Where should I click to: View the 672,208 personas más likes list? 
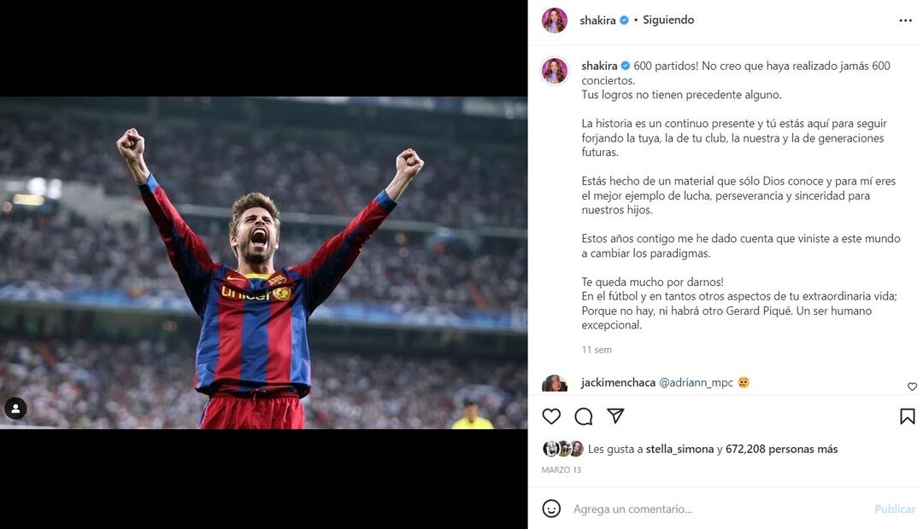[781, 450]
